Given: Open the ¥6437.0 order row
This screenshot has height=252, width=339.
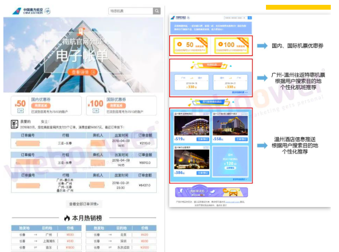Looking at the screenshot, I should [84, 185].
